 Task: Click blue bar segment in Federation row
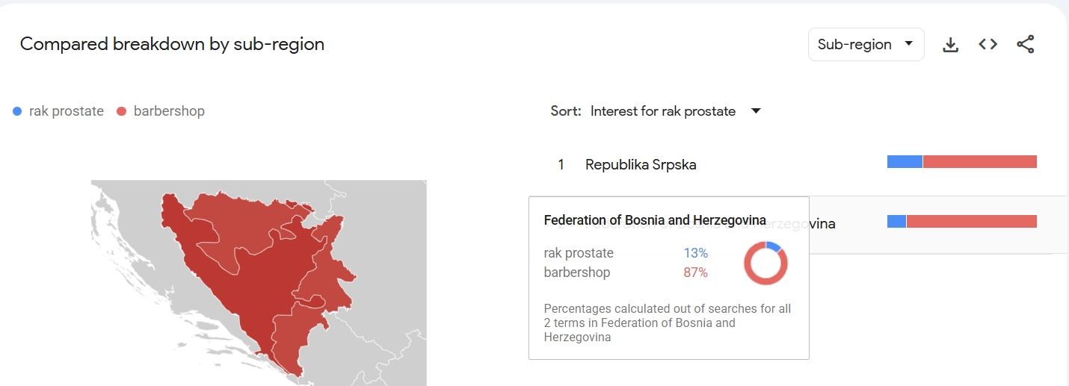pyautogui.click(x=896, y=221)
